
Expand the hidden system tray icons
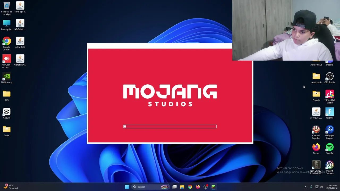305,187
